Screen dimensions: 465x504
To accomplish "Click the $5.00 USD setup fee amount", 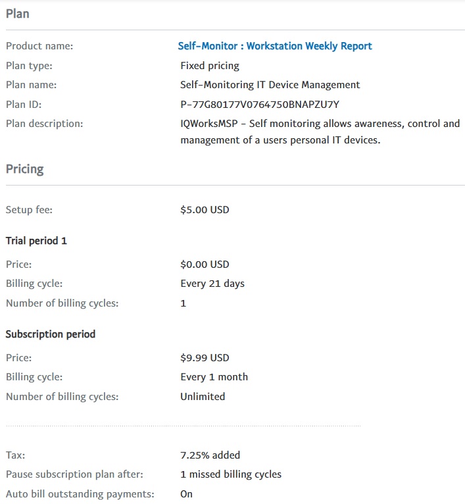I will 205,210.
